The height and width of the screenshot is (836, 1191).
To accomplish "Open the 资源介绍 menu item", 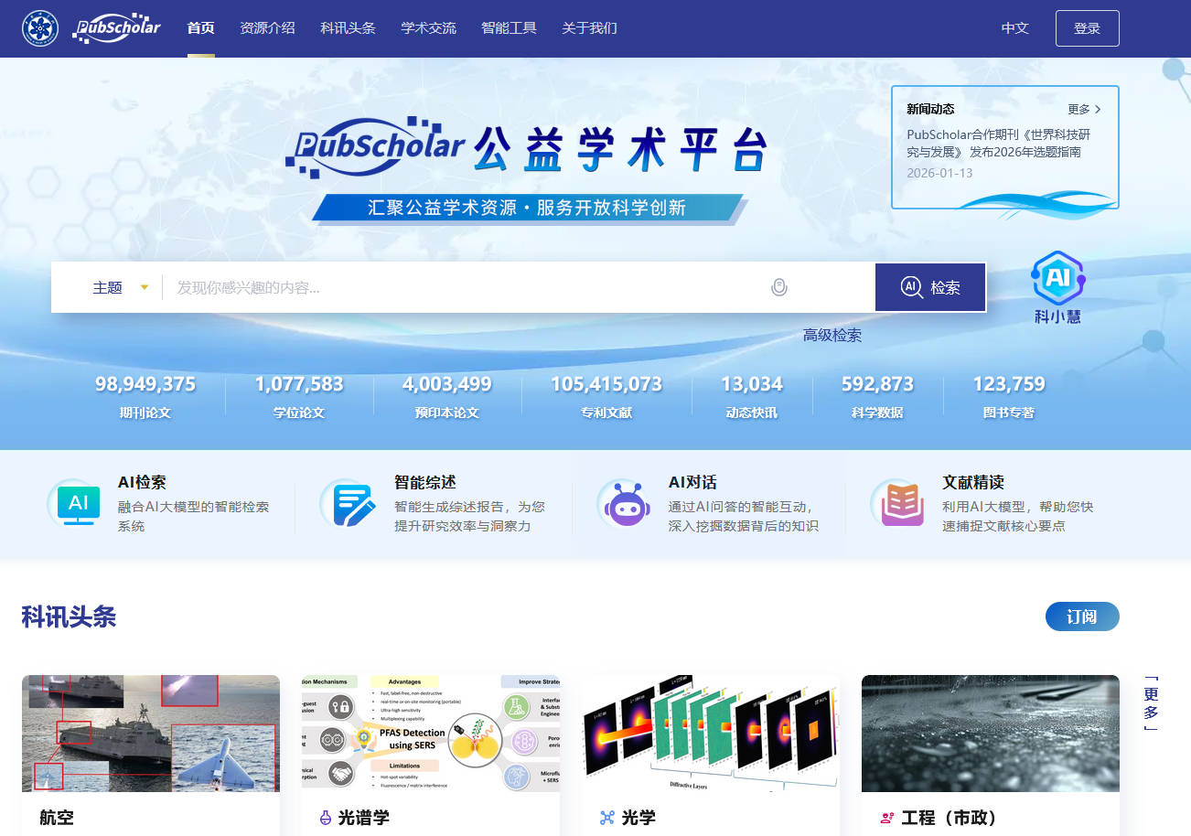I will tap(267, 27).
